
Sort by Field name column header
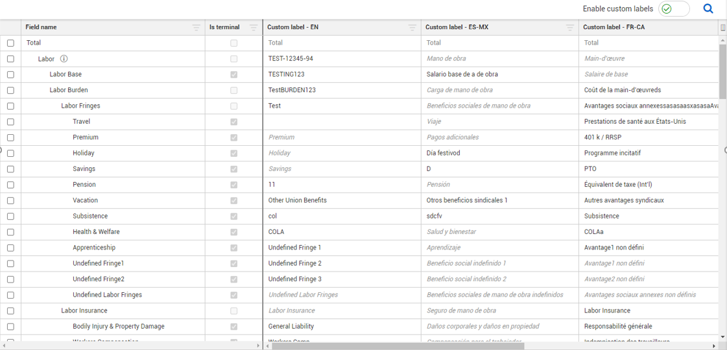click(x=41, y=27)
